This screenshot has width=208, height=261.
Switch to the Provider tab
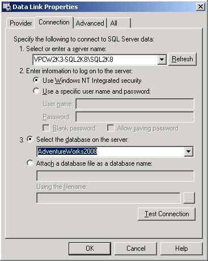click(20, 23)
